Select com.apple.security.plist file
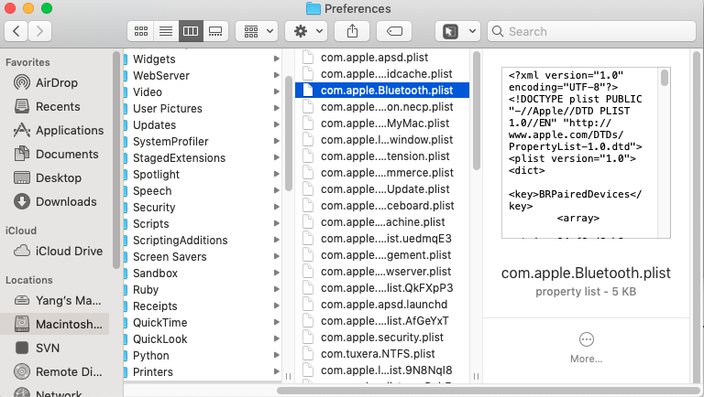This screenshot has height=397, width=704. click(382, 337)
